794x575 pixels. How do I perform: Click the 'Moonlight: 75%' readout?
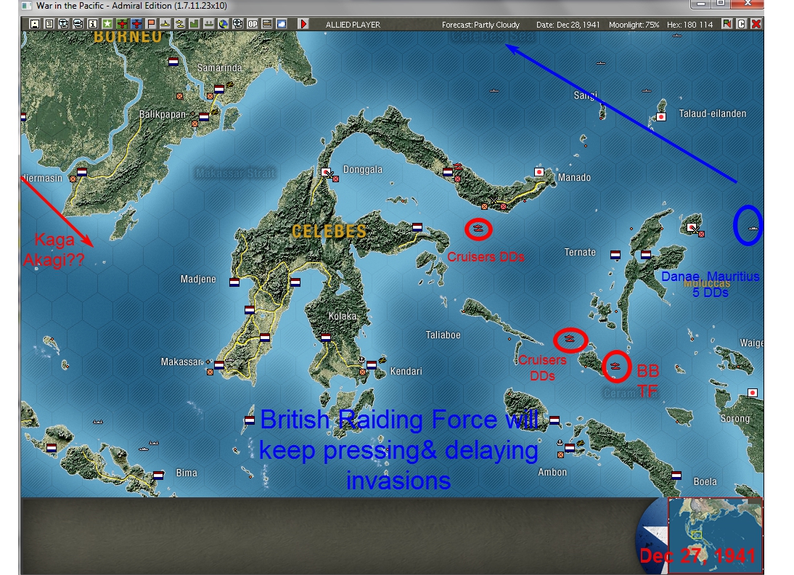point(634,24)
